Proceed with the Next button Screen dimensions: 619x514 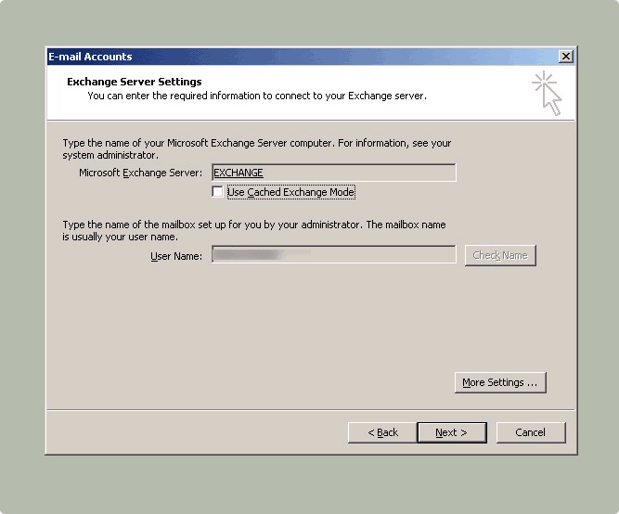(452, 432)
